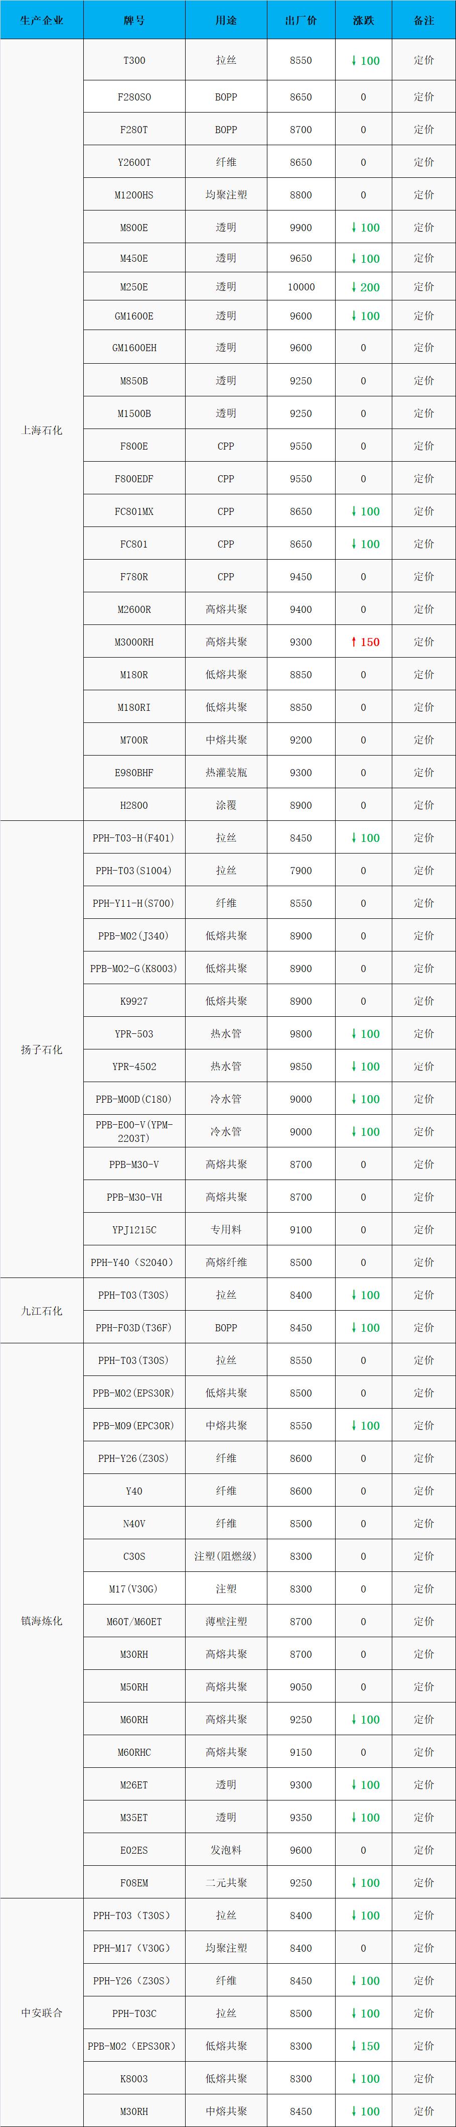Click the green down arrow beside 200
The height and width of the screenshot is (2127, 456).
(x=354, y=287)
